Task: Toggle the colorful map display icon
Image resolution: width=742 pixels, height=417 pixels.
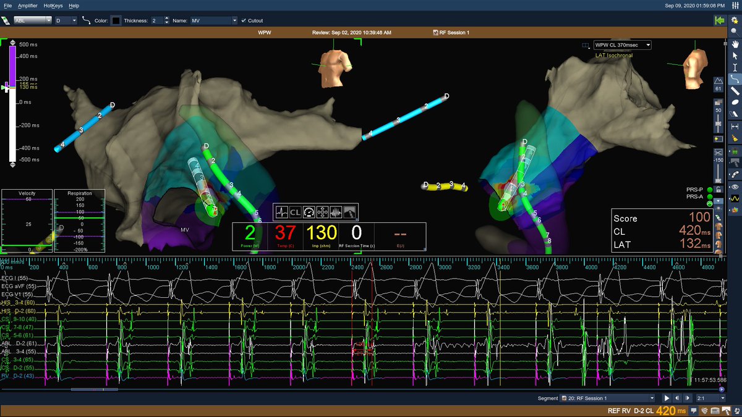Action: click(735, 211)
